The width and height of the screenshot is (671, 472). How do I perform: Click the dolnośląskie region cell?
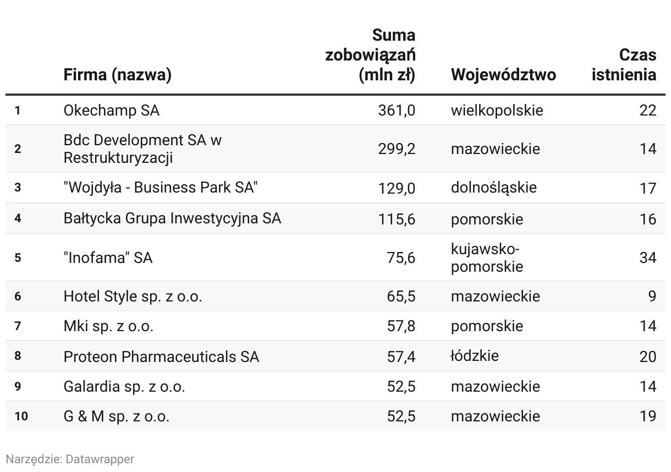point(493,188)
